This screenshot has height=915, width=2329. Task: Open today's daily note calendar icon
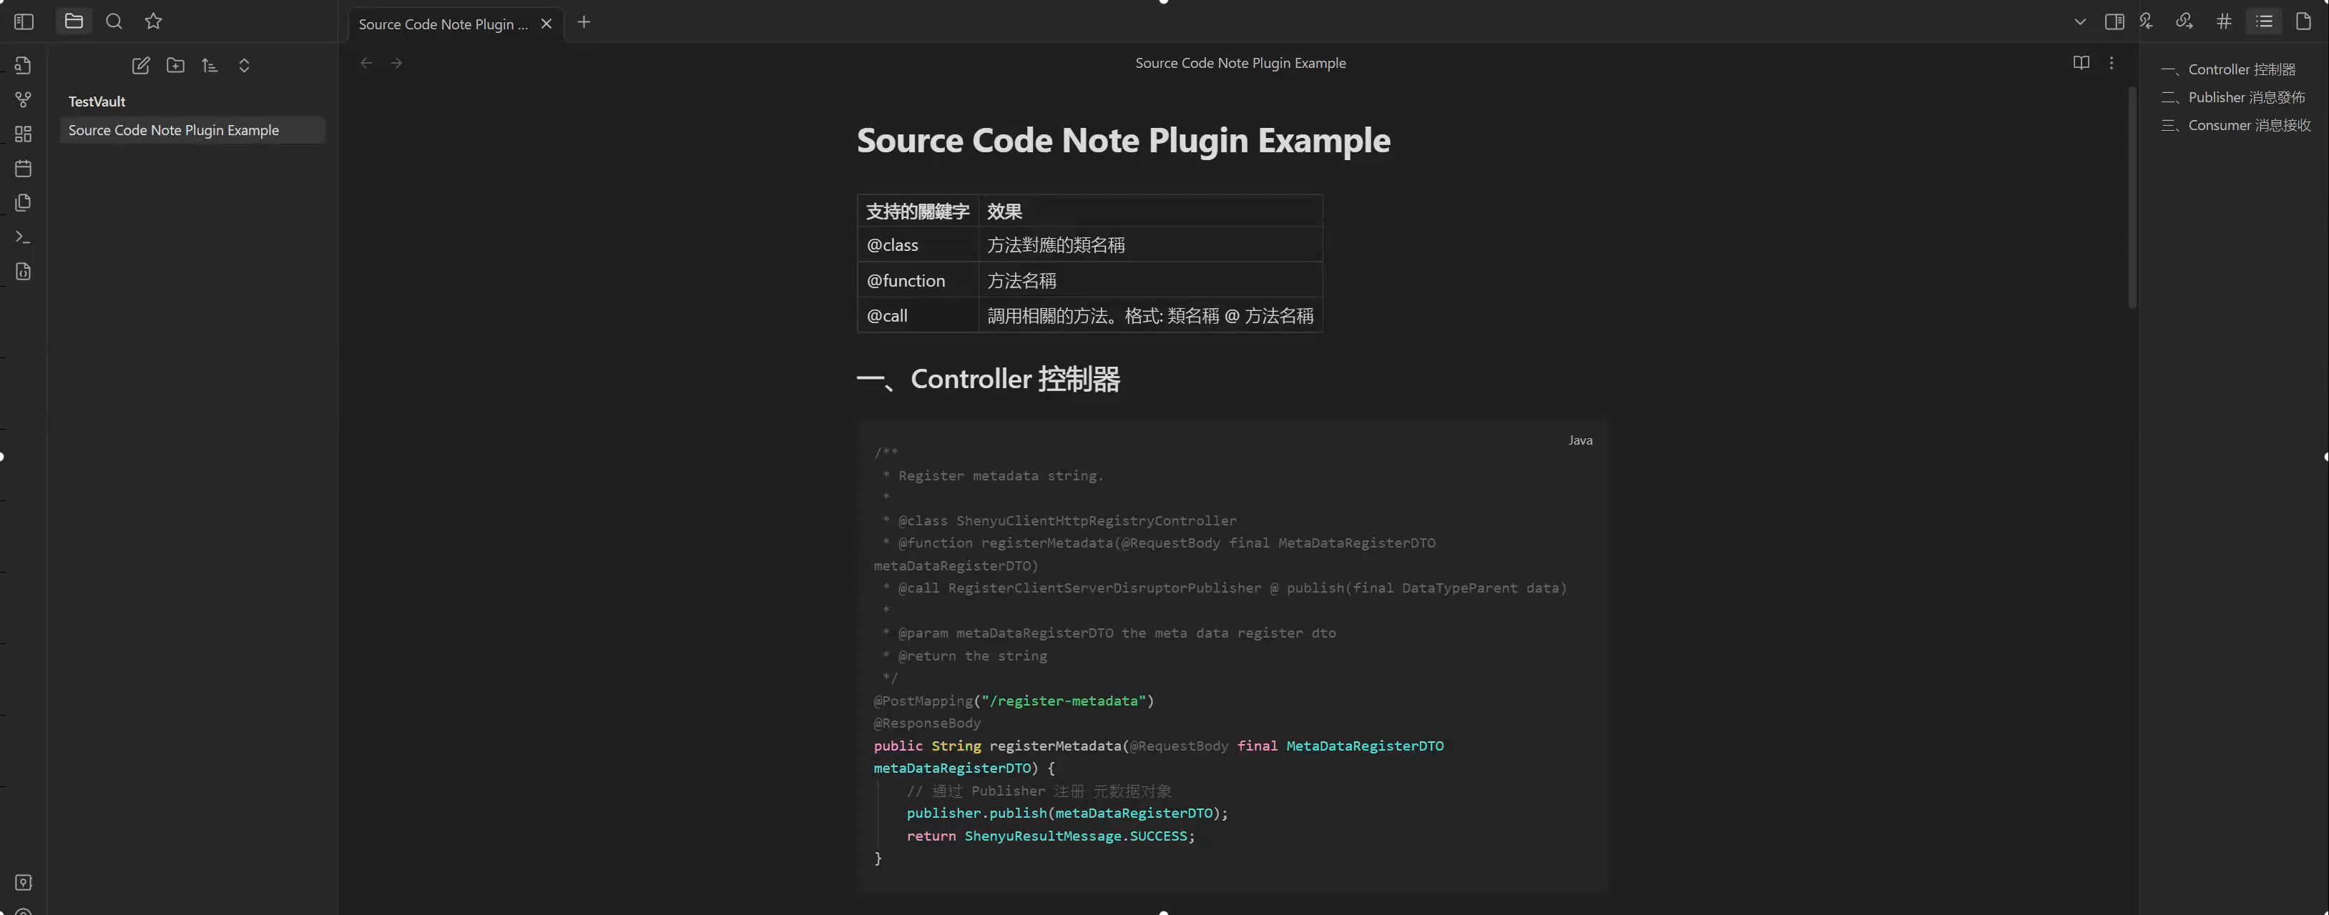(24, 168)
